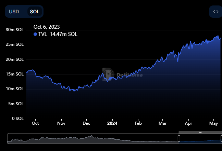Click the Oct label on time axis
The height and width of the screenshot is (151, 222).
[x=35, y=123]
